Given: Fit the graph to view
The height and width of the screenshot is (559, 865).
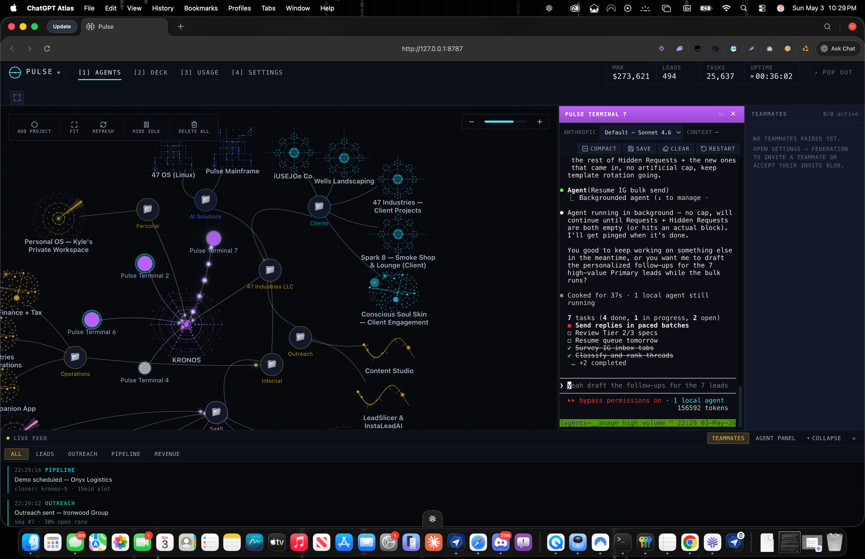Looking at the screenshot, I should click(74, 127).
